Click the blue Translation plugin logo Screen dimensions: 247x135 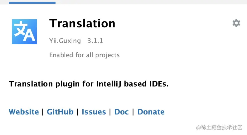click(x=24, y=32)
